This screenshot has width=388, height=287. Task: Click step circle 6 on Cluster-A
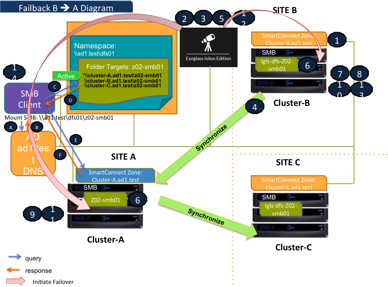click(x=138, y=200)
